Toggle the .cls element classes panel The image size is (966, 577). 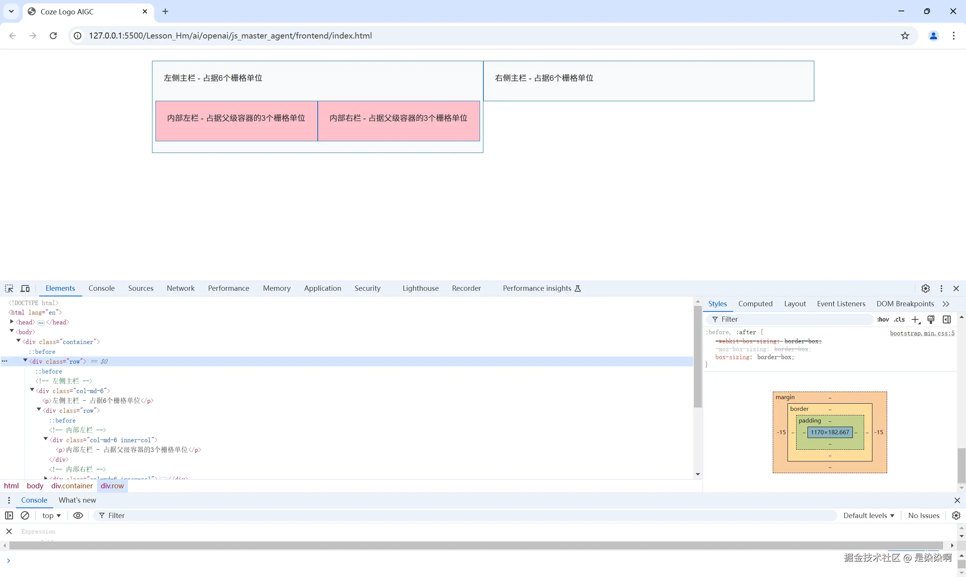899,319
